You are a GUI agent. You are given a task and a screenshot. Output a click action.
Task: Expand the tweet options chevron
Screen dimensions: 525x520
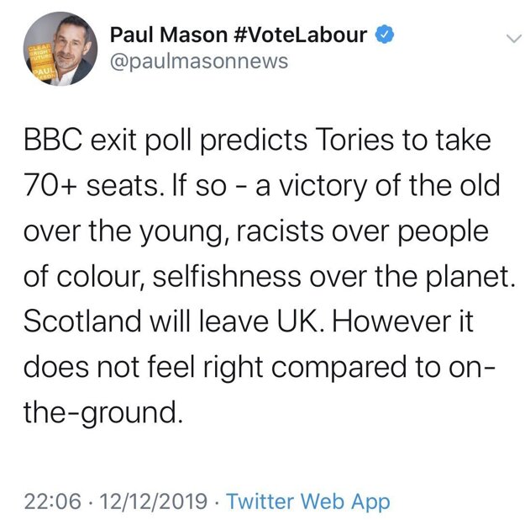[x=513, y=38]
